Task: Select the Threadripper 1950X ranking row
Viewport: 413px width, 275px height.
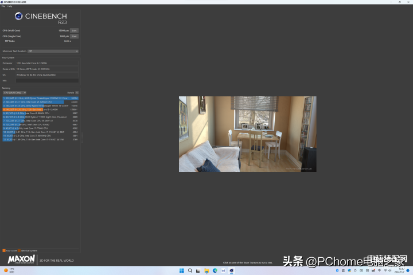Action: click(x=41, y=105)
